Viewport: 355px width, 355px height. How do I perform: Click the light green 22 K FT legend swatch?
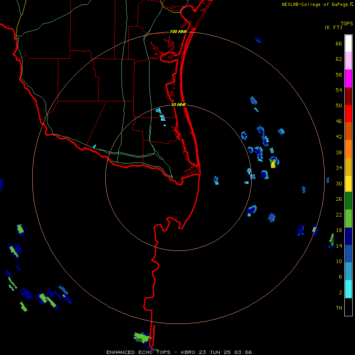point(348,219)
